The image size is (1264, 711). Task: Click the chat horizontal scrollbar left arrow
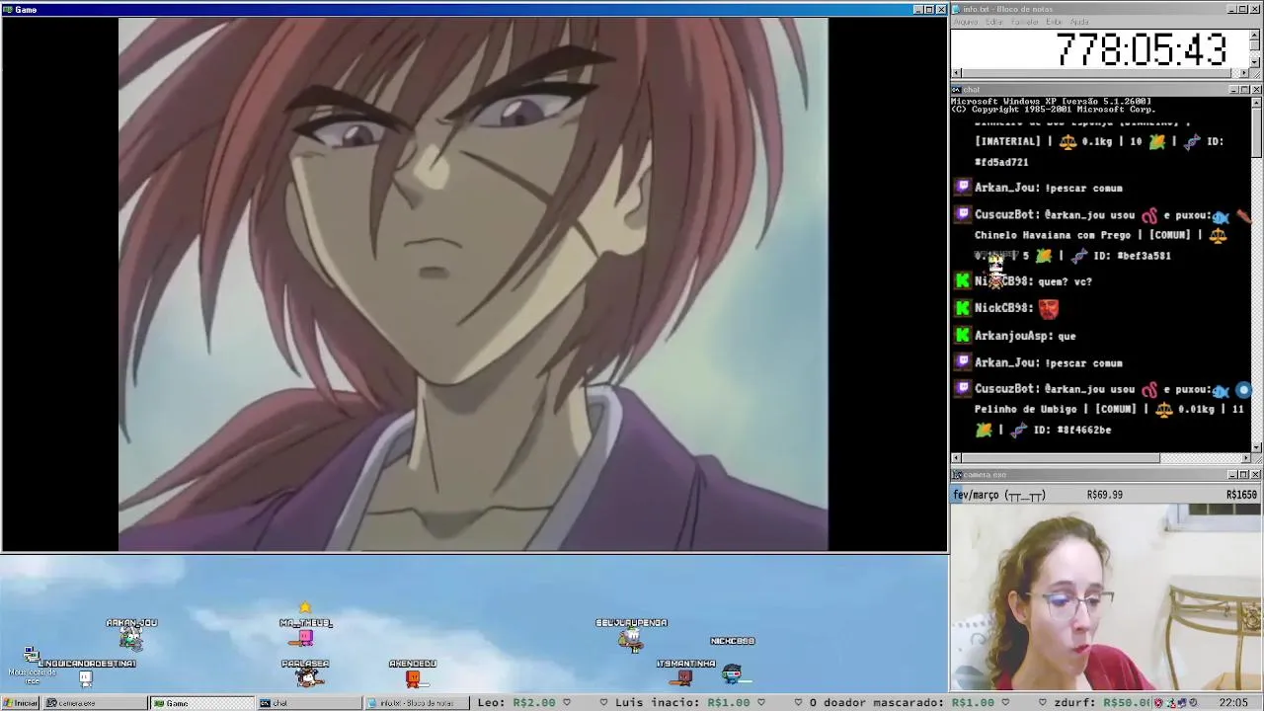956,458
